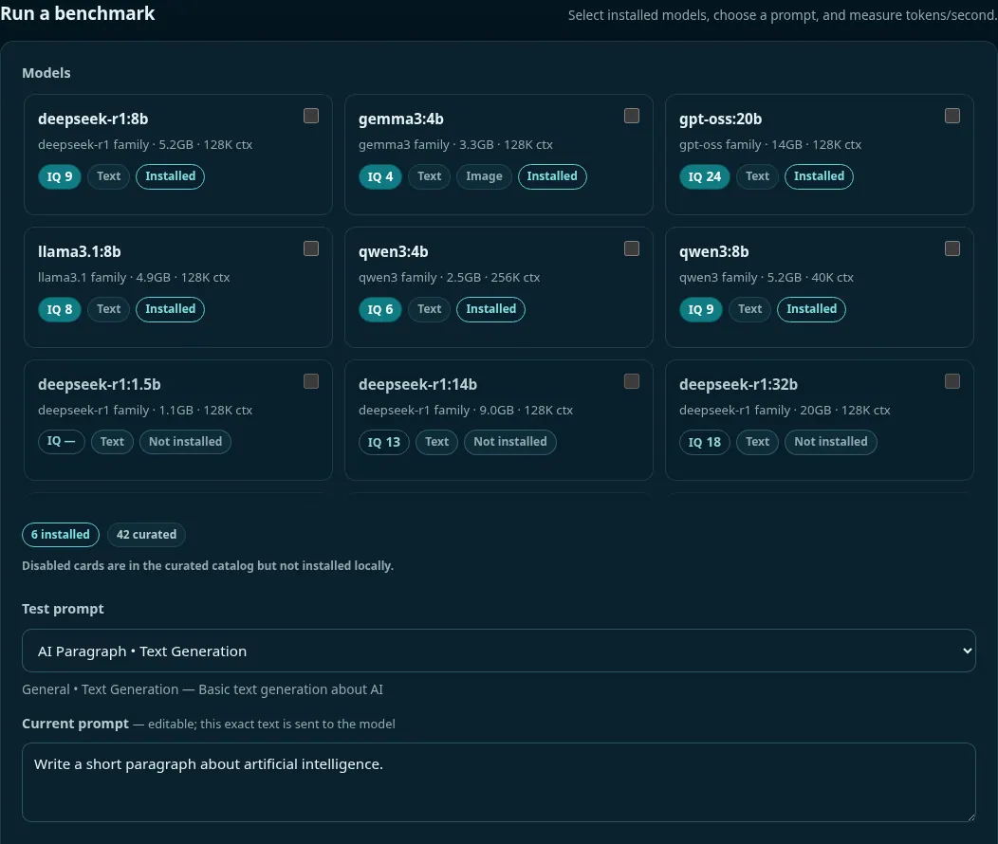The image size is (998, 844).
Task: Click 'General • Text Generation' description line
Action: point(202,689)
